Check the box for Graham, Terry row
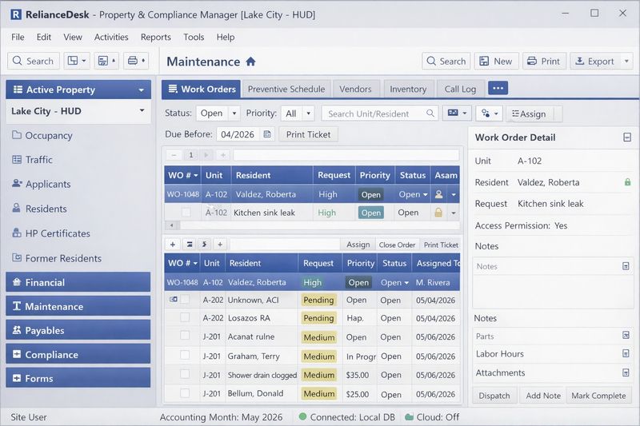The width and height of the screenshot is (640, 426). pyautogui.click(x=185, y=356)
